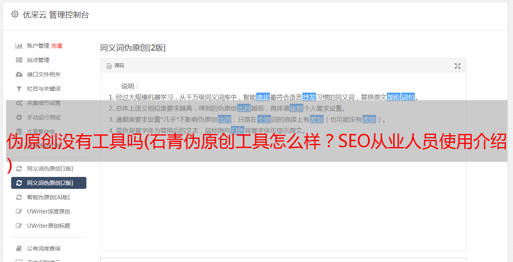
Task: Click the 接口文件相关 cloud upload icon
Action: point(19,74)
